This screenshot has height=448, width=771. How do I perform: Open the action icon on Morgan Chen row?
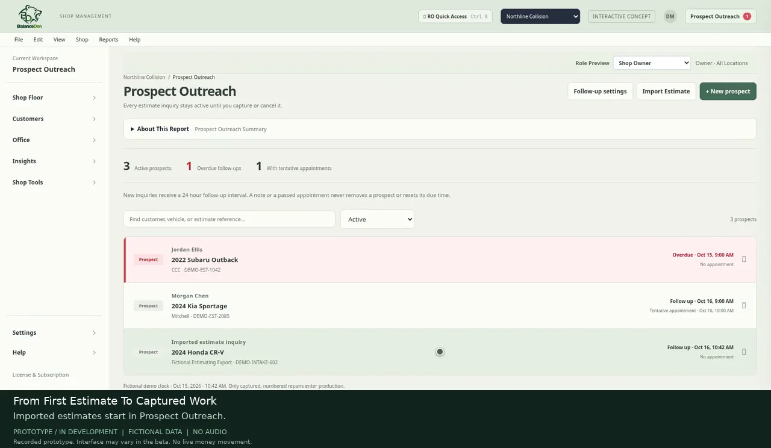coord(744,306)
